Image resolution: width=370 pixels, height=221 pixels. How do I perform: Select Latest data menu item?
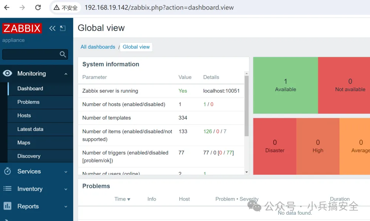click(30, 129)
